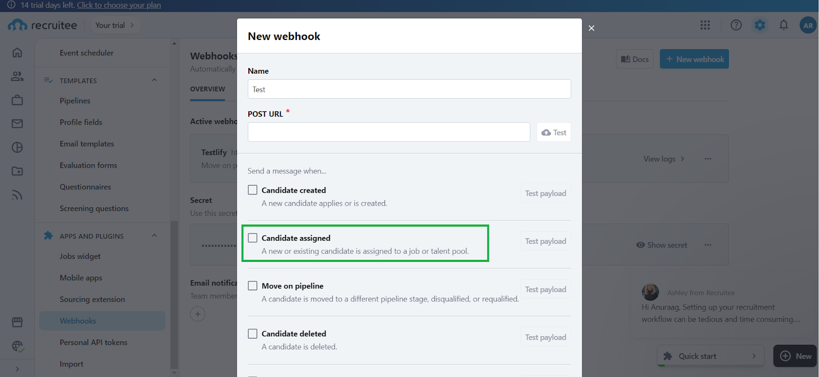819x377 pixels.
Task: Click the home icon in sidebar
Action: tap(17, 53)
